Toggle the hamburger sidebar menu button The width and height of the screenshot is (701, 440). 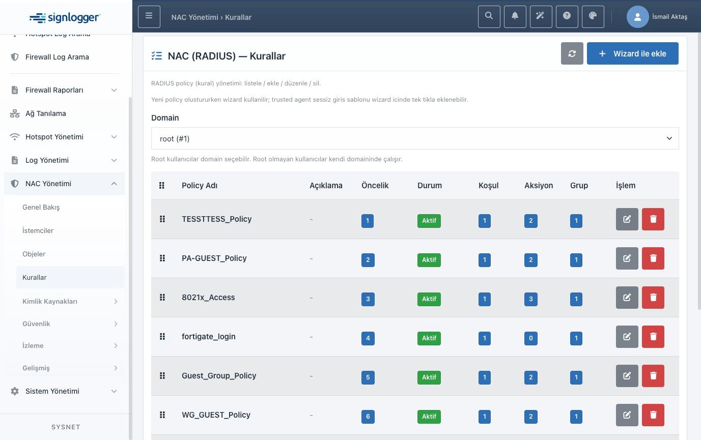[149, 17]
